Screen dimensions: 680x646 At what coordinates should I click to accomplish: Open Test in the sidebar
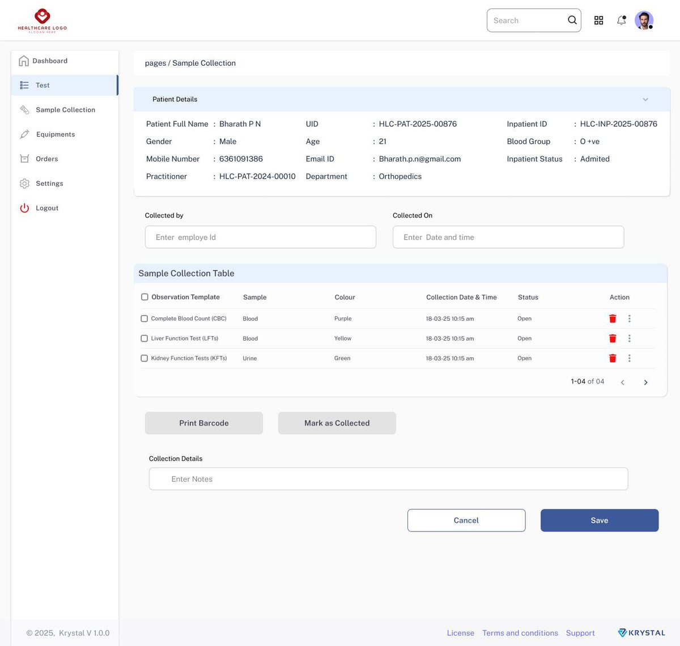[65, 85]
